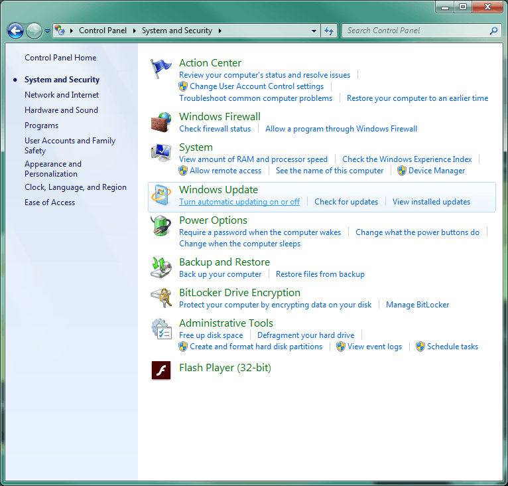Image resolution: width=508 pixels, height=486 pixels.
Task: Click shield icon beside Change User Account Control
Action: [183, 86]
